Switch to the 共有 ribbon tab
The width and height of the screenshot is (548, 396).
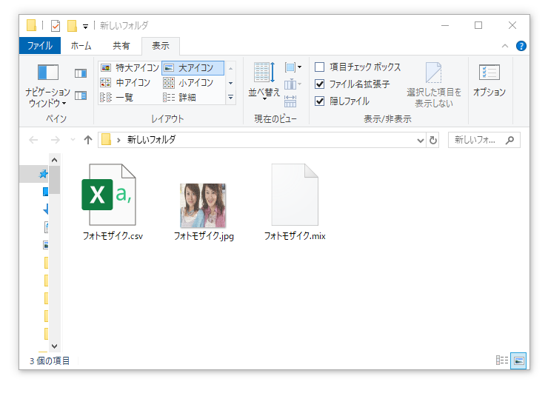[121, 46]
